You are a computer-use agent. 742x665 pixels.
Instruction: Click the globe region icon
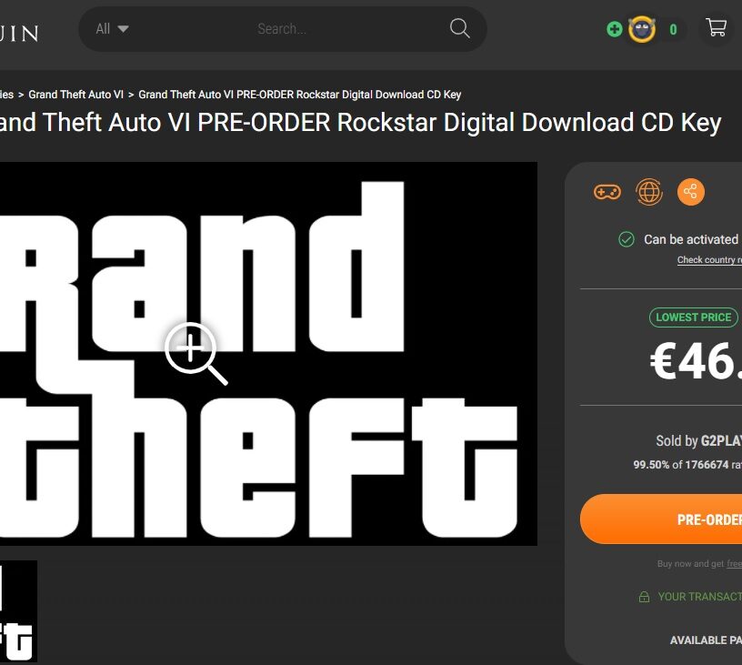pos(648,192)
